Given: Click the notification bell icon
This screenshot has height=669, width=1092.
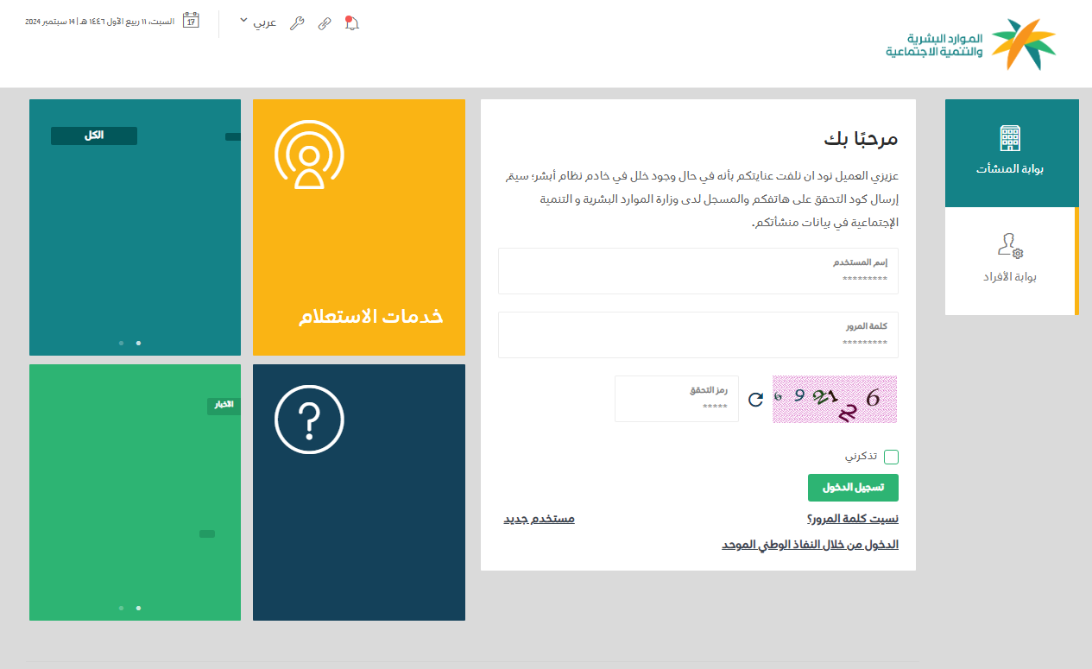Looking at the screenshot, I should 351,23.
